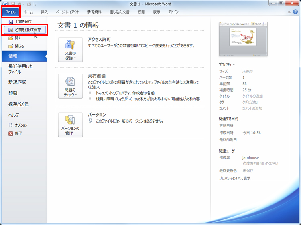Click the Undo icon in Quick Access Toolbar

19,4
